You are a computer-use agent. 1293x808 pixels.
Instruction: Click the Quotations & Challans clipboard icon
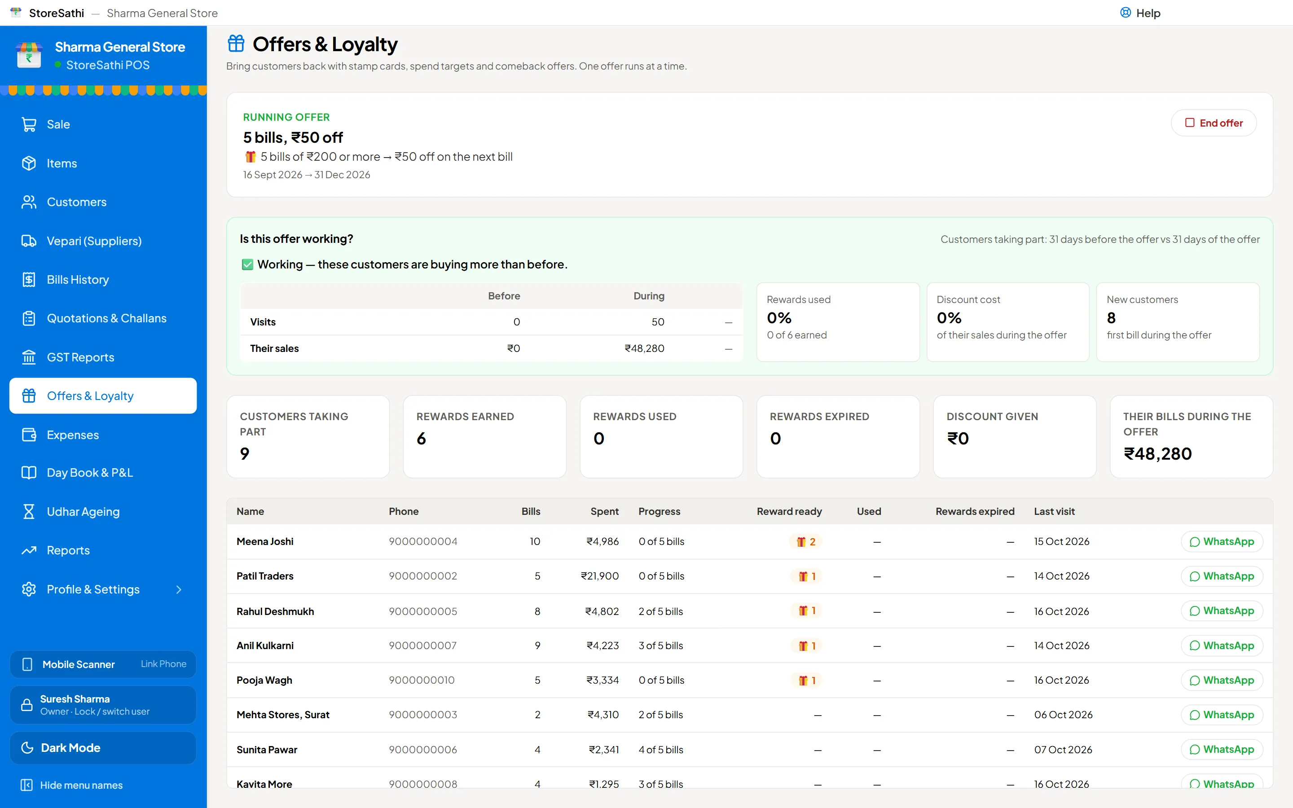click(x=29, y=319)
